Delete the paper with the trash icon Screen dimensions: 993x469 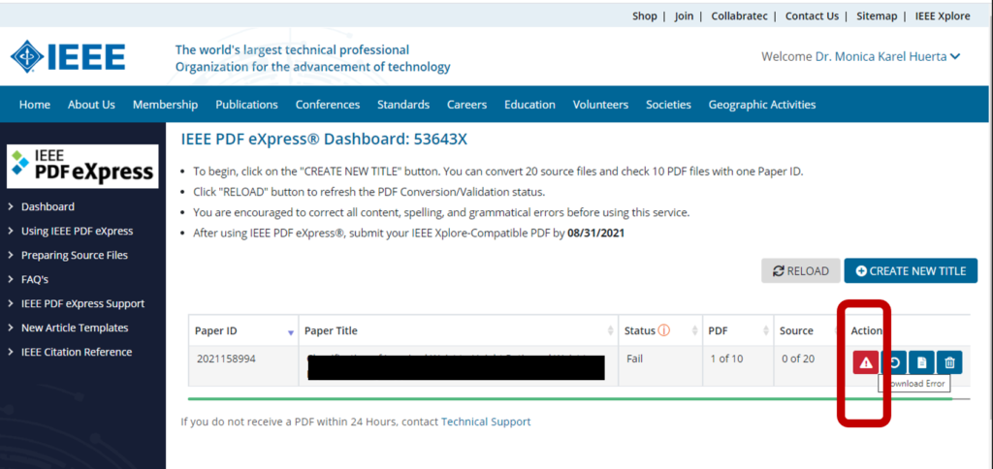coord(950,362)
